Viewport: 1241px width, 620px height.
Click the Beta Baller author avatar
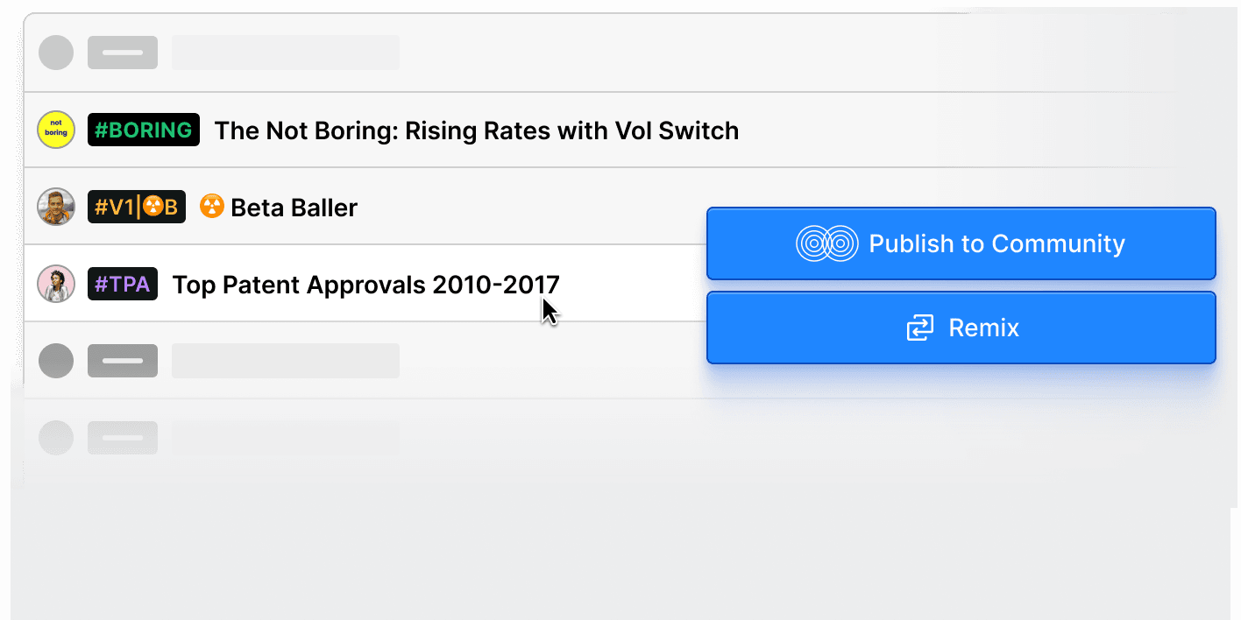[x=56, y=208]
